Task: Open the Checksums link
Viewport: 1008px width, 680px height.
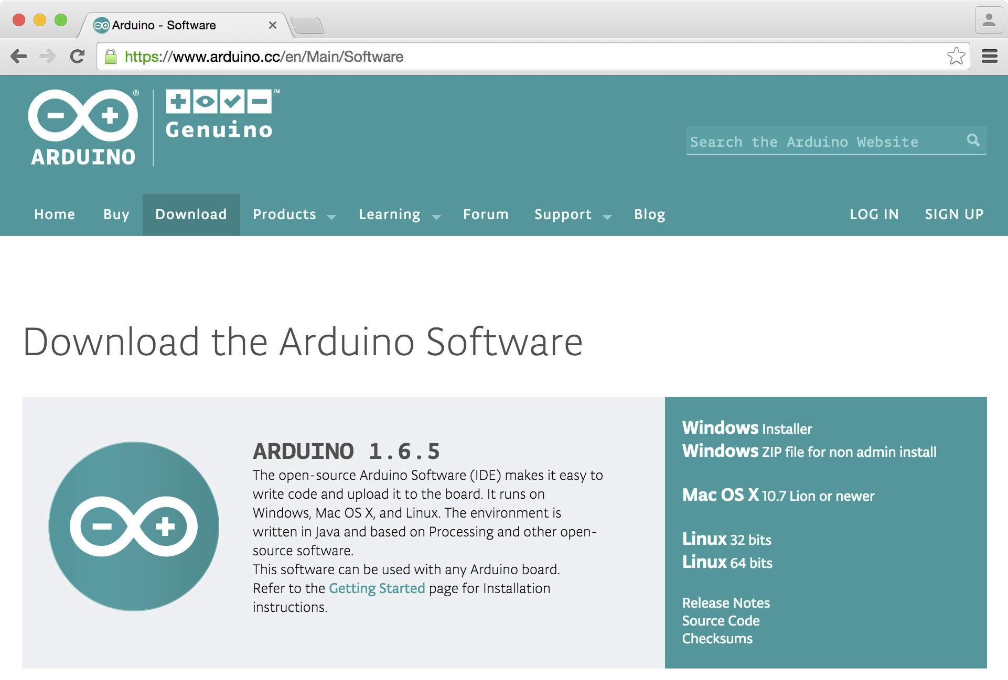Action: point(717,639)
